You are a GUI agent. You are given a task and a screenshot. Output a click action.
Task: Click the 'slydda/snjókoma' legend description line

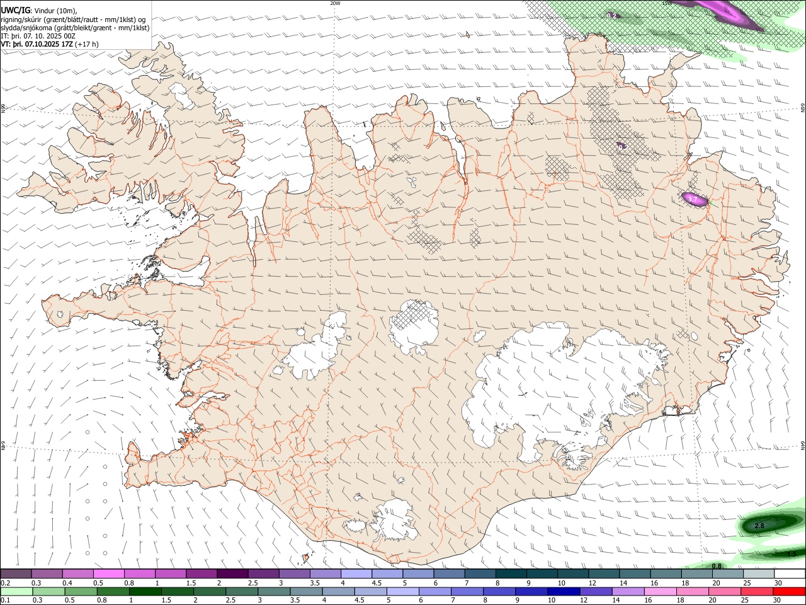coord(75,27)
